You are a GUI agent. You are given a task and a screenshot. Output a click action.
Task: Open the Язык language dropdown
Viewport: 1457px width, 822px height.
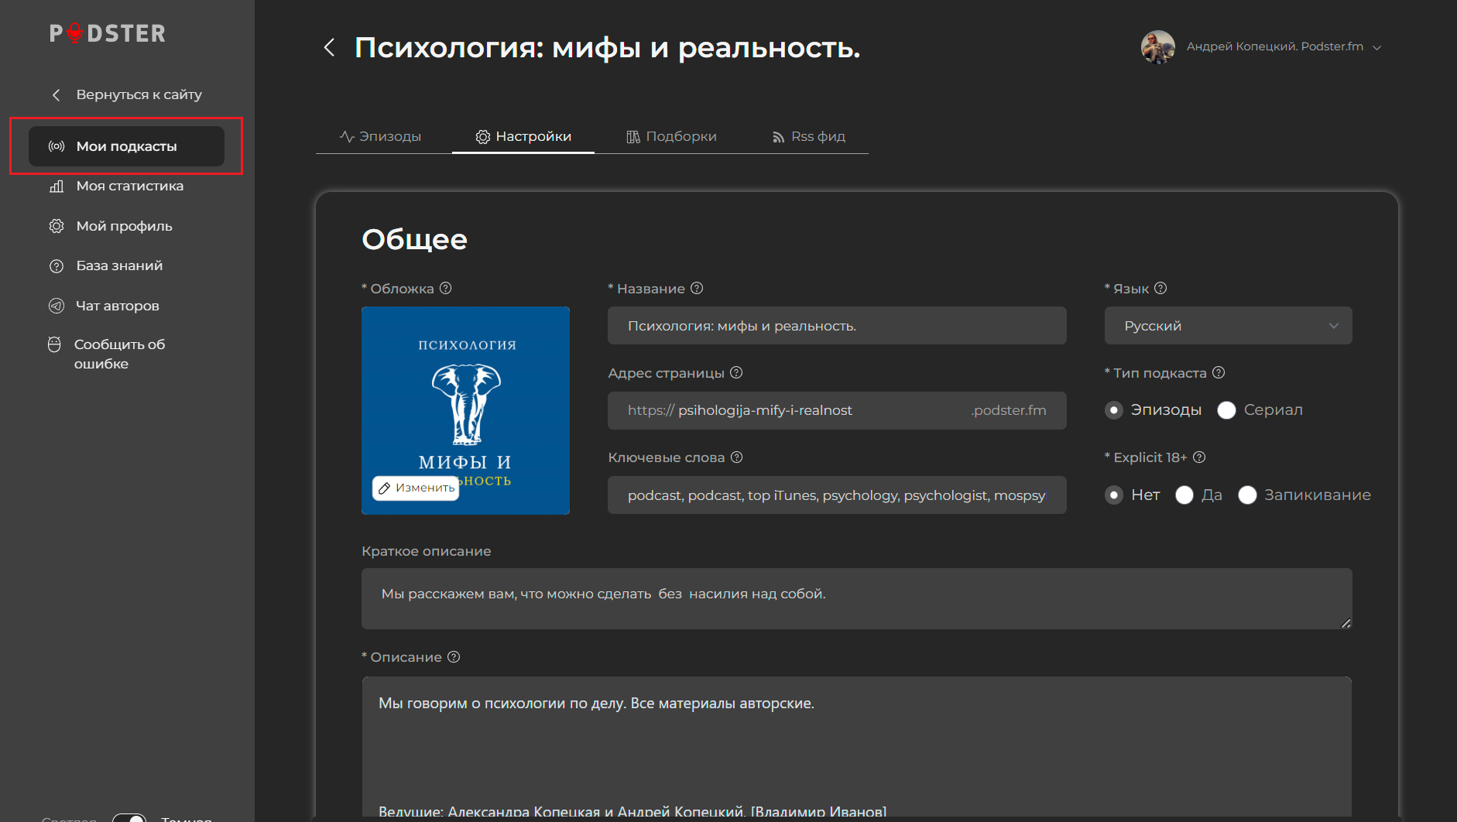coord(1228,326)
